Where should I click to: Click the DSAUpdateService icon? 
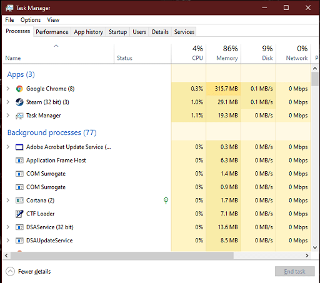click(x=19, y=241)
